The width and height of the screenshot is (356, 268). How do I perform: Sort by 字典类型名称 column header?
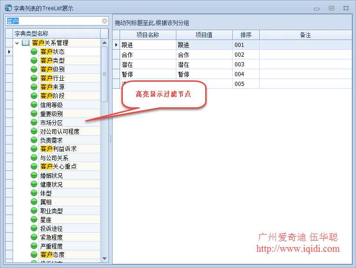click(56, 33)
